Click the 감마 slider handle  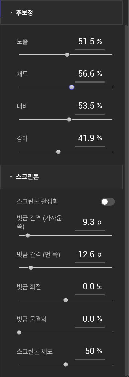[58, 152]
